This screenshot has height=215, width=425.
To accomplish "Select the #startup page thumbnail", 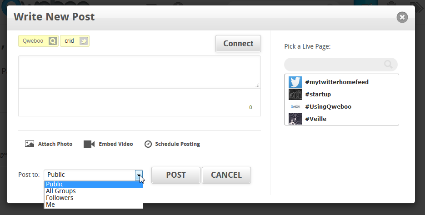I will (x=295, y=95).
